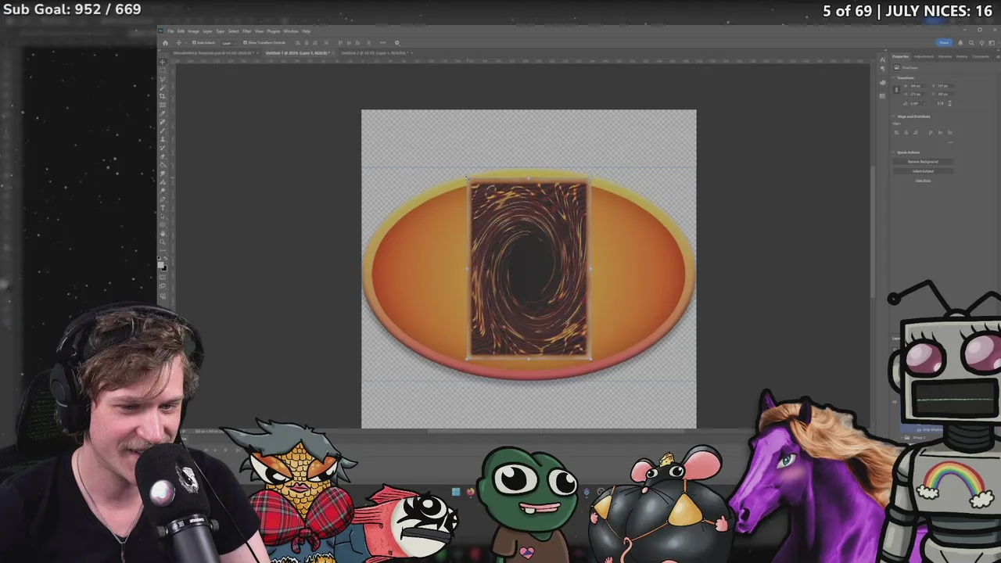This screenshot has height=563, width=1001.
Task: Toggle the Auto-Select checkbox
Action: tap(194, 42)
